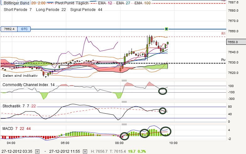Viewport: 246px width, 154px height.
Task: Click the H: 7656.7 high value
Action: coord(99,151)
